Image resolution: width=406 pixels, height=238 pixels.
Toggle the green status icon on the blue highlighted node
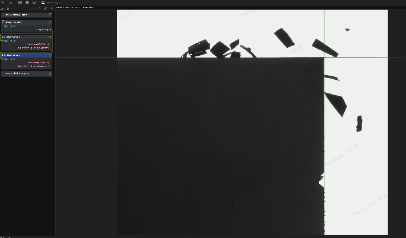click(x=50, y=55)
